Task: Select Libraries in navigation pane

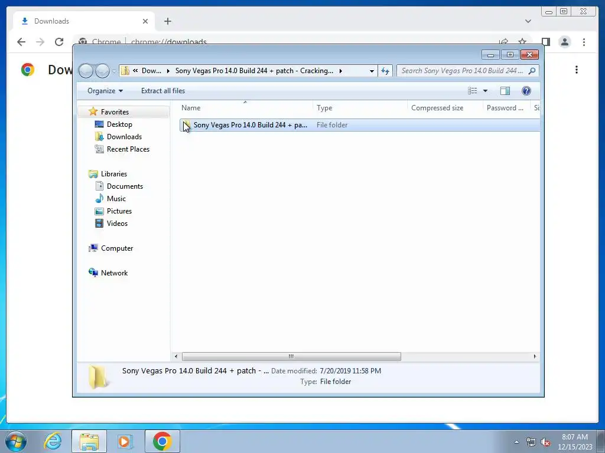Action: click(x=114, y=174)
